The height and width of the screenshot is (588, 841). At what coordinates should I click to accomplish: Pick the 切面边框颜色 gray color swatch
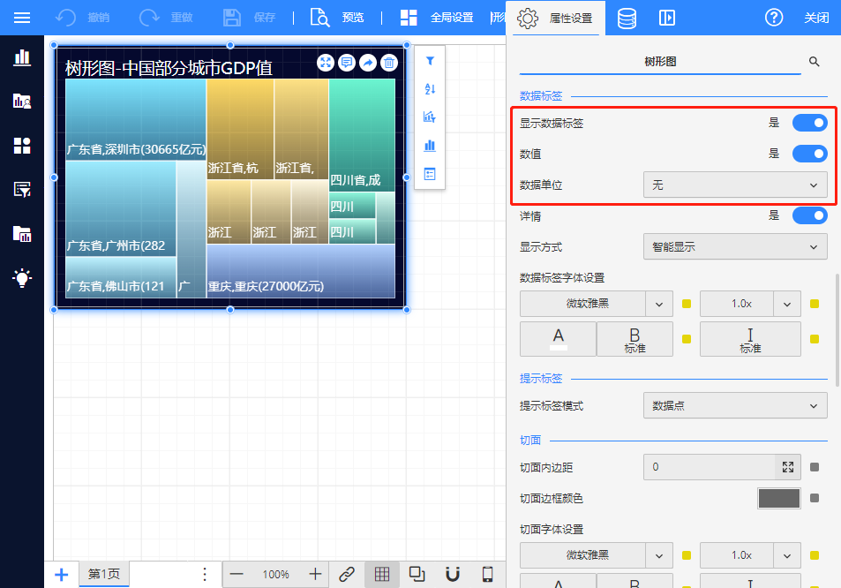(778, 499)
